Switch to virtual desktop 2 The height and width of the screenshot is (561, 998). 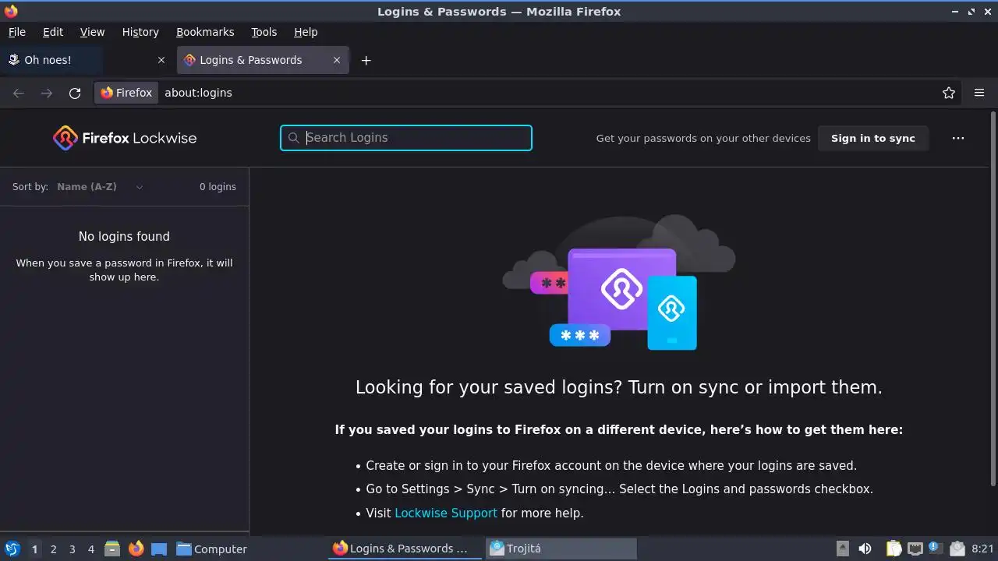pyautogui.click(x=53, y=549)
